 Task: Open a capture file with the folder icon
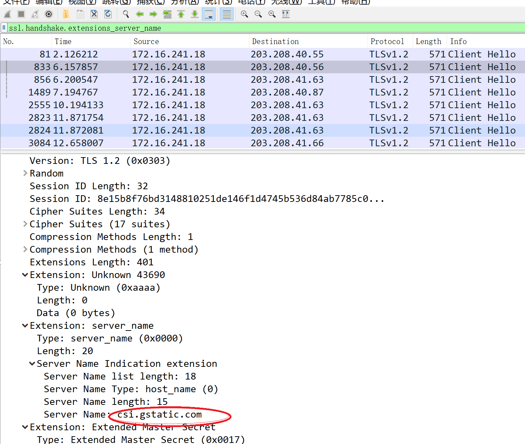pos(66,14)
